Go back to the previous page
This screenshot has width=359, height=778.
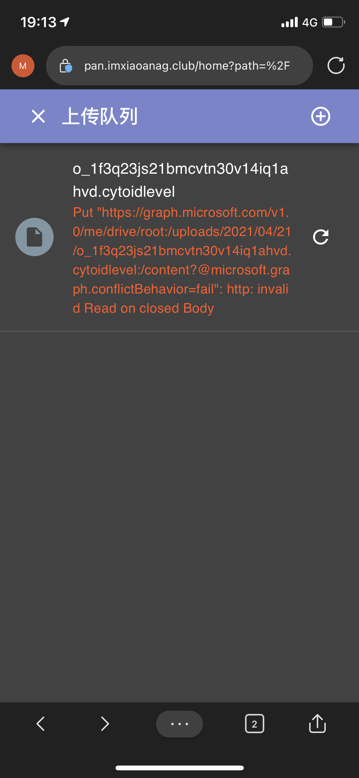coord(41,724)
